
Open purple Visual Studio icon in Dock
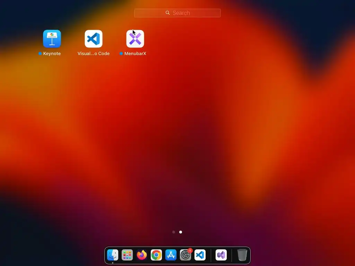click(221, 255)
